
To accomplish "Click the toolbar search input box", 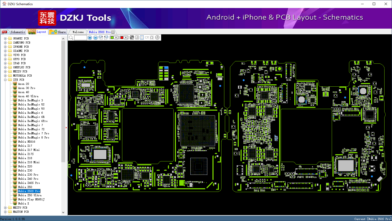I will 81,38.
